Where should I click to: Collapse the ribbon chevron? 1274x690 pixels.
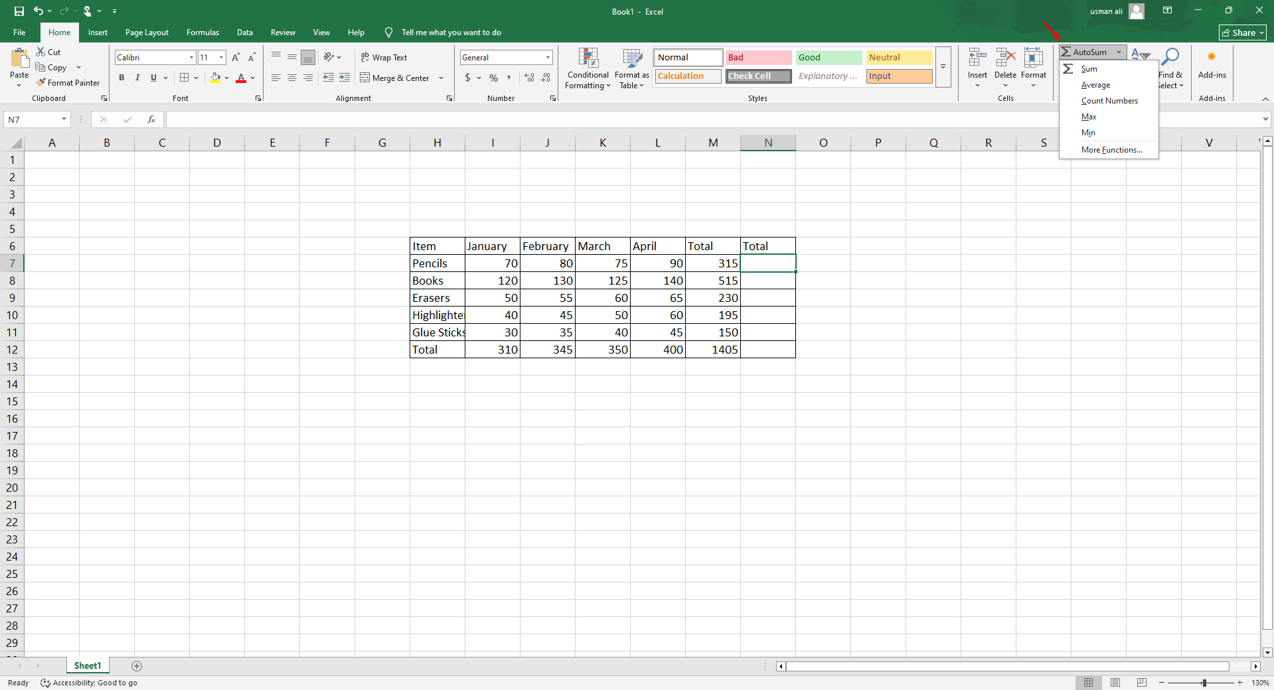[1265, 99]
